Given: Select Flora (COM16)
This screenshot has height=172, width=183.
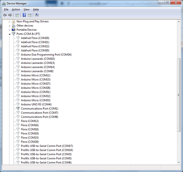Looking at the screenshot, I should pos(30,125).
